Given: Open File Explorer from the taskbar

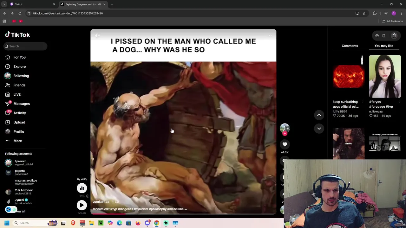Looking at the screenshot, I should tap(91, 223).
